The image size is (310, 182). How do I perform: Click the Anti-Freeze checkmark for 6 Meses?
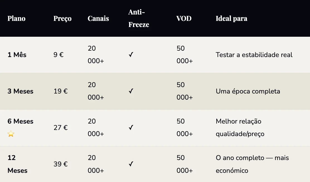131,128
